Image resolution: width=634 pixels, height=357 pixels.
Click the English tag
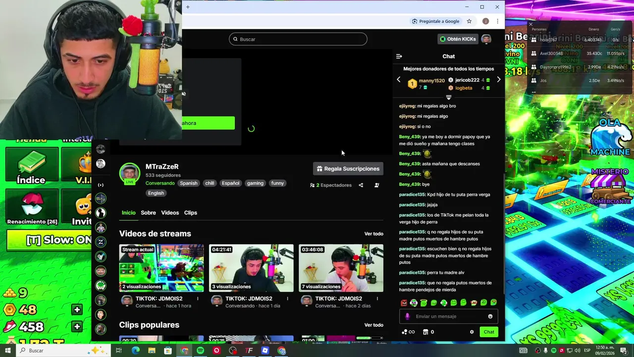pos(156,193)
